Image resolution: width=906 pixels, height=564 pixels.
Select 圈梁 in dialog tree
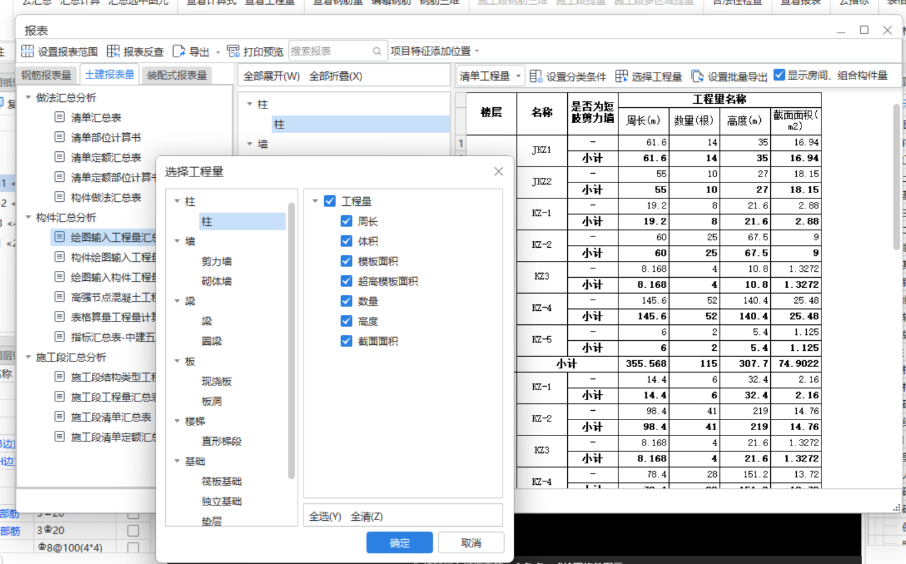pyautogui.click(x=212, y=342)
